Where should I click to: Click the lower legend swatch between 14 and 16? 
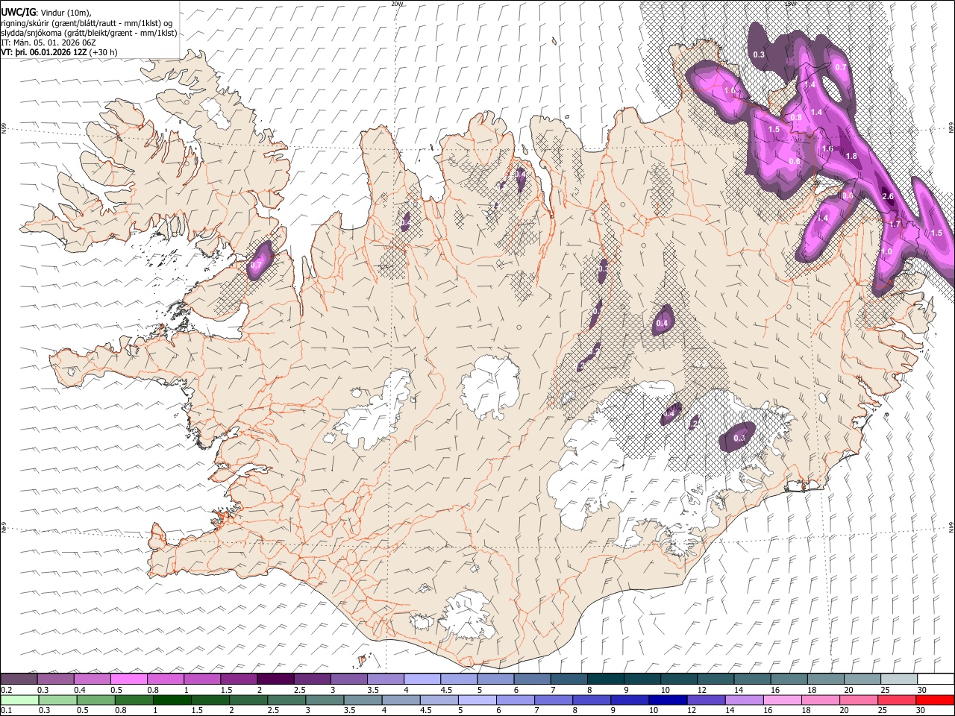click(x=743, y=700)
